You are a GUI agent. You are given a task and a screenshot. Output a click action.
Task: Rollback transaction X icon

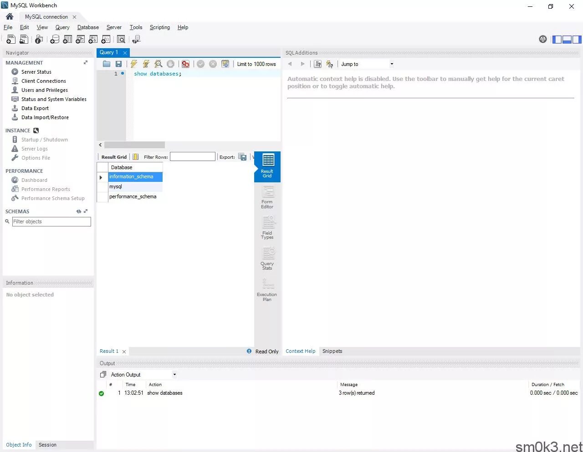coord(213,64)
